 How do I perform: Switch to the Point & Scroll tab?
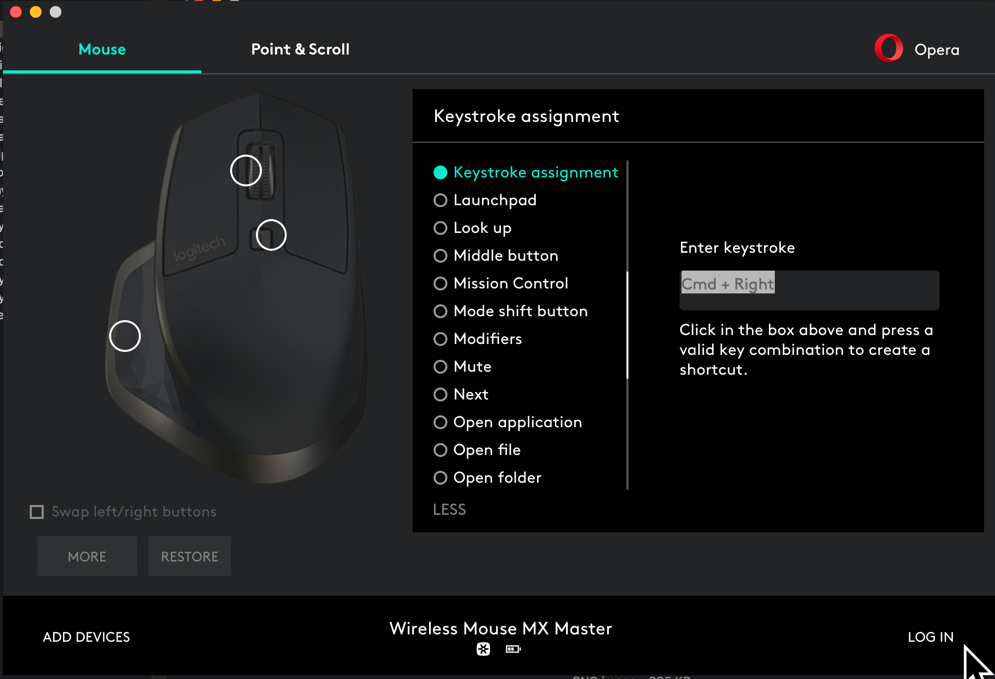pyautogui.click(x=300, y=49)
